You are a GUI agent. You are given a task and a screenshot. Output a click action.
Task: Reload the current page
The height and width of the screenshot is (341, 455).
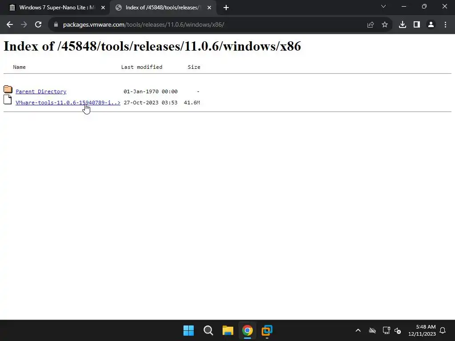click(x=38, y=25)
